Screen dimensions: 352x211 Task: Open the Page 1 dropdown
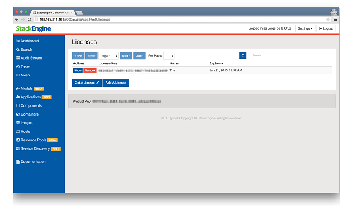tap(108, 56)
